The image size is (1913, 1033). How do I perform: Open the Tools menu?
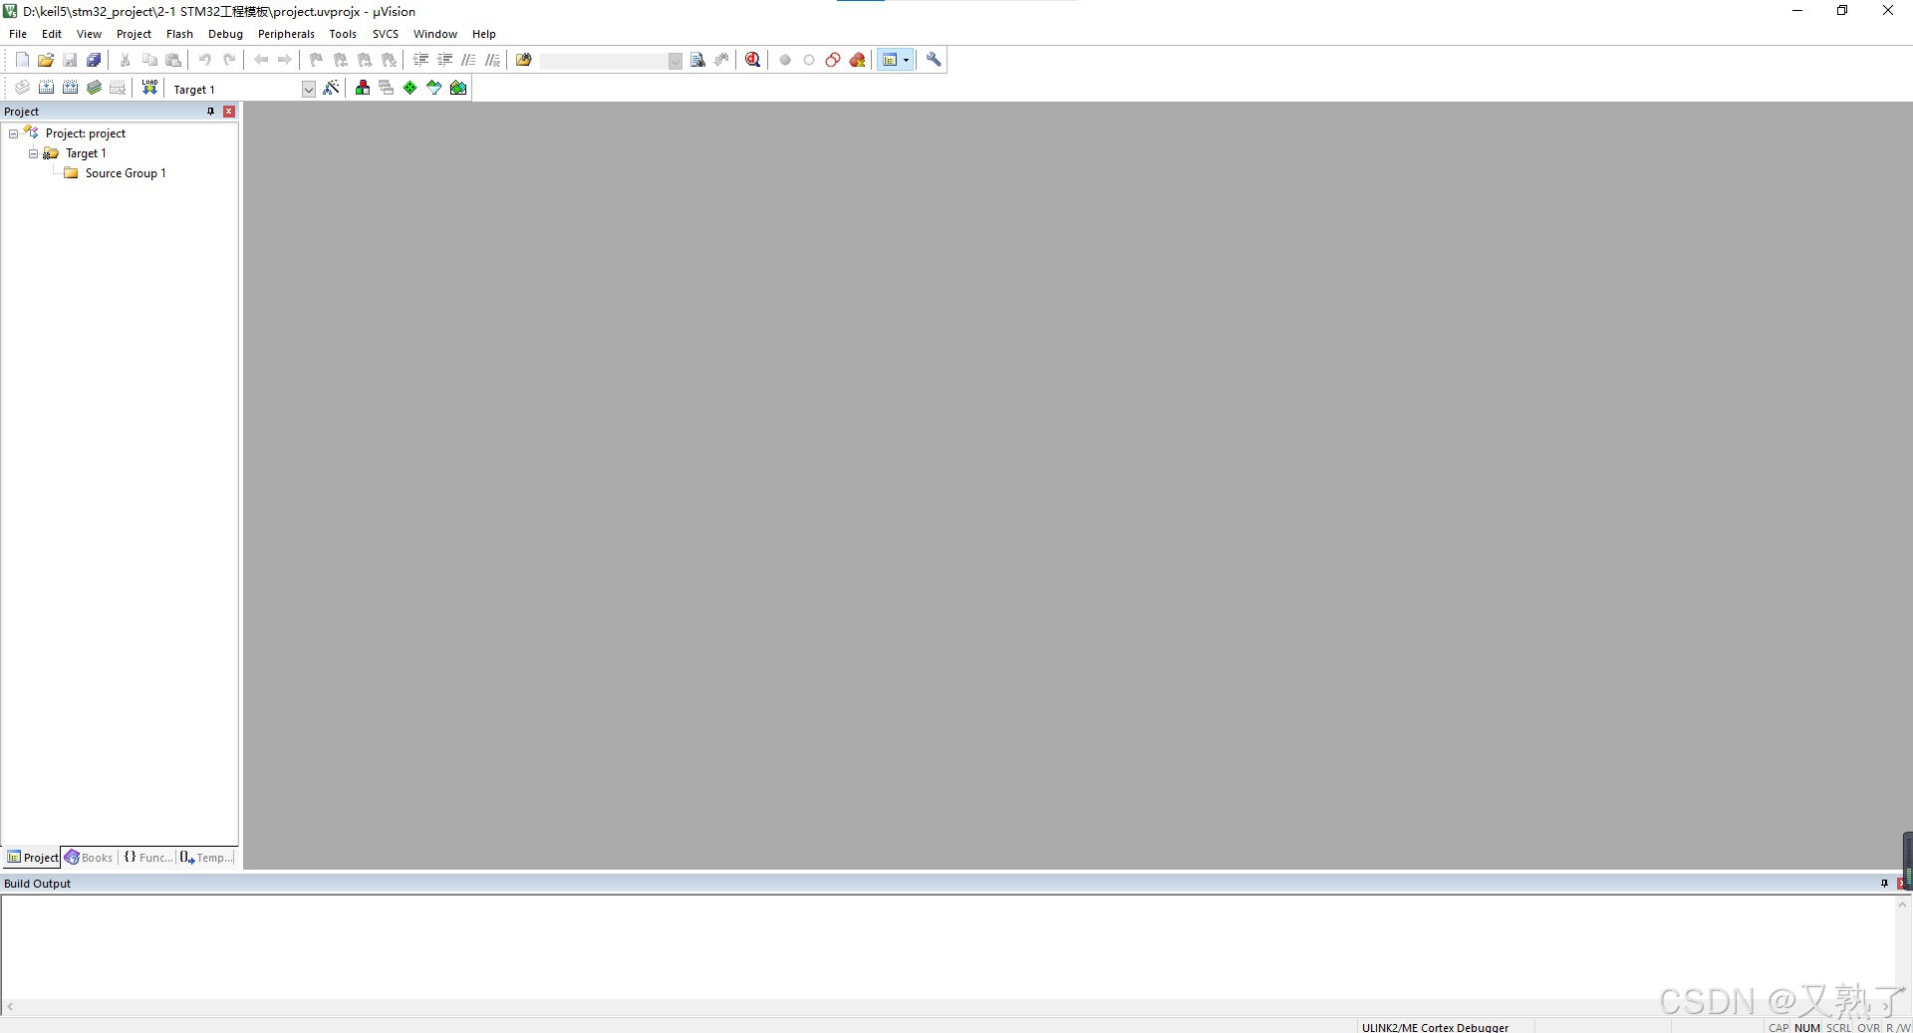pyautogui.click(x=343, y=34)
